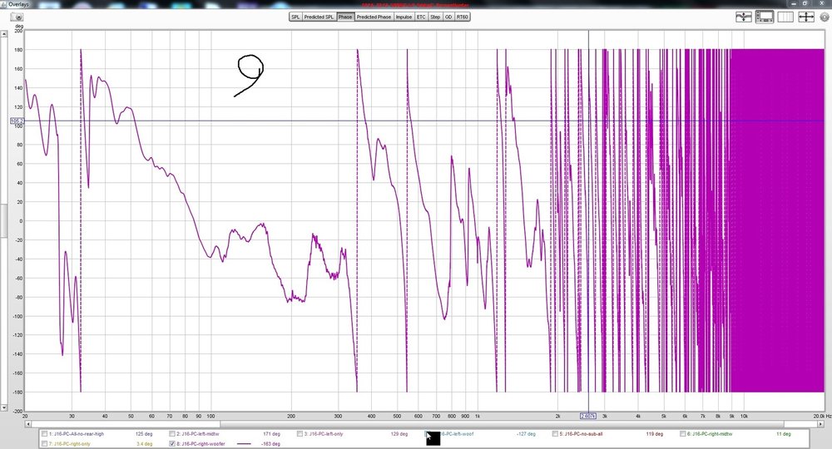Viewport: 832px width, 449px height.
Task: Click the Overlays window title
Action: click(x=18, y=4)
